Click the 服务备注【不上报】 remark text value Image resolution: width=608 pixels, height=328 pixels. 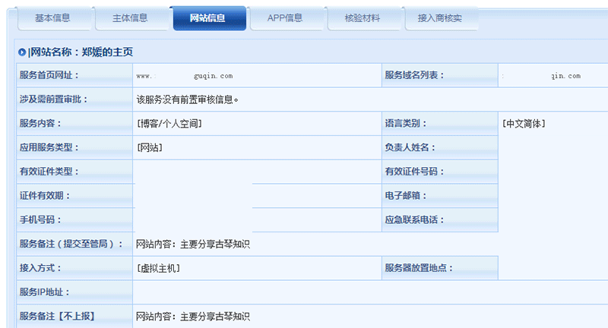[193, 316]
